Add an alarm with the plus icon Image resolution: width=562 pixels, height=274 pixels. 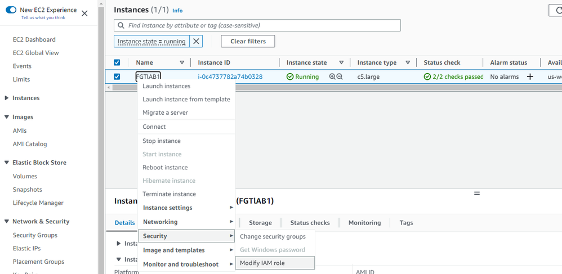coord(530,77)
